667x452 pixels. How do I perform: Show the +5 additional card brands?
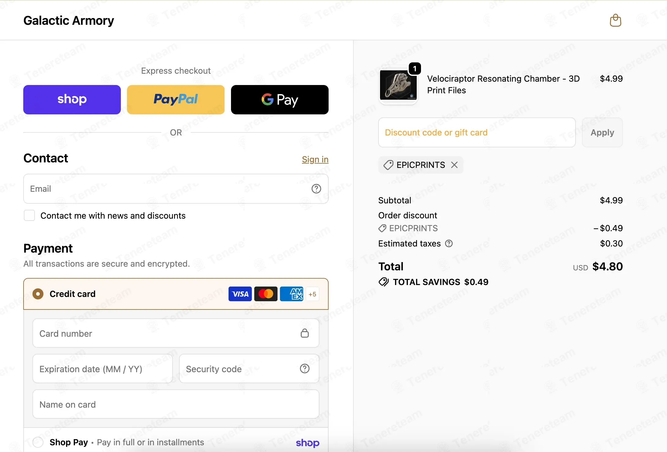[312, 294]
